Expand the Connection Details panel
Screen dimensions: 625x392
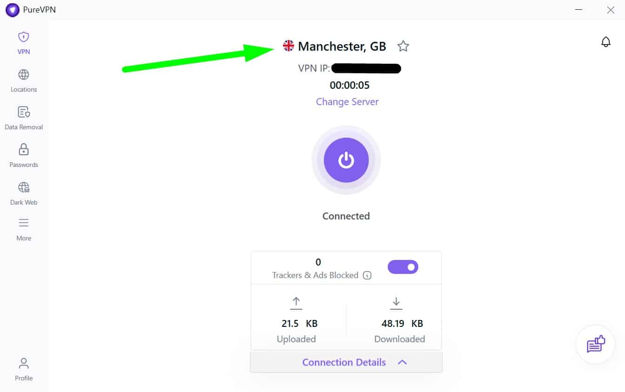[346, 362]
